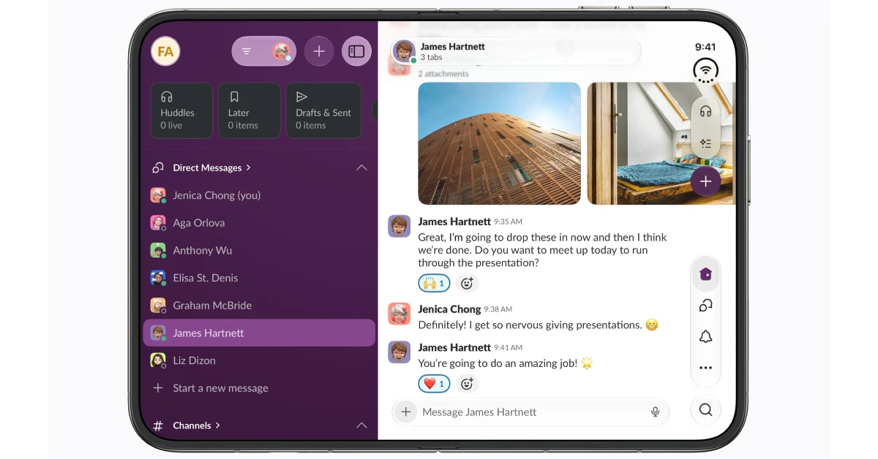Open the building exterior photo attachment
This screenshot has width=878, height=459.
pyautogui.click(x=499, y=143)
